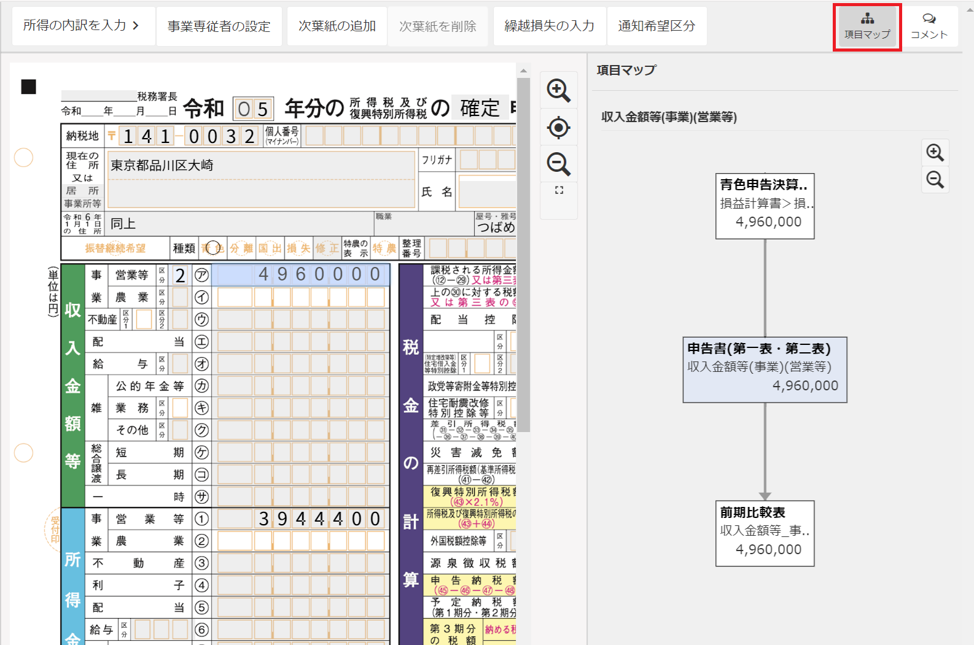Zoom in on the tax form document
The height and width of the screenshot is (645, 974).
coord(558,90)
